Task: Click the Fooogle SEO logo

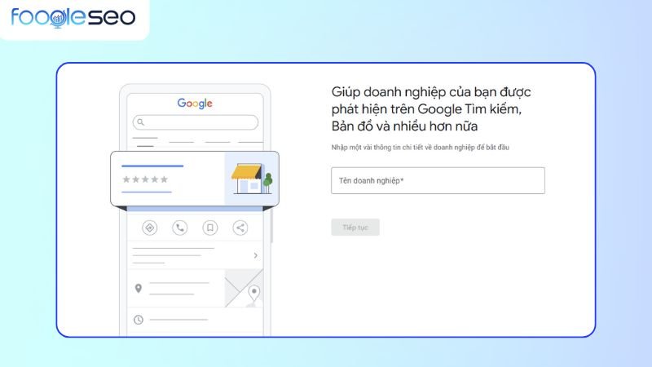Action: click(73, 18)
